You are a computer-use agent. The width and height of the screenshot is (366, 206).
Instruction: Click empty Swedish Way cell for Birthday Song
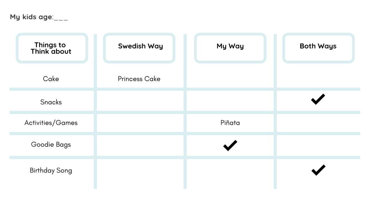coord(140,174)
